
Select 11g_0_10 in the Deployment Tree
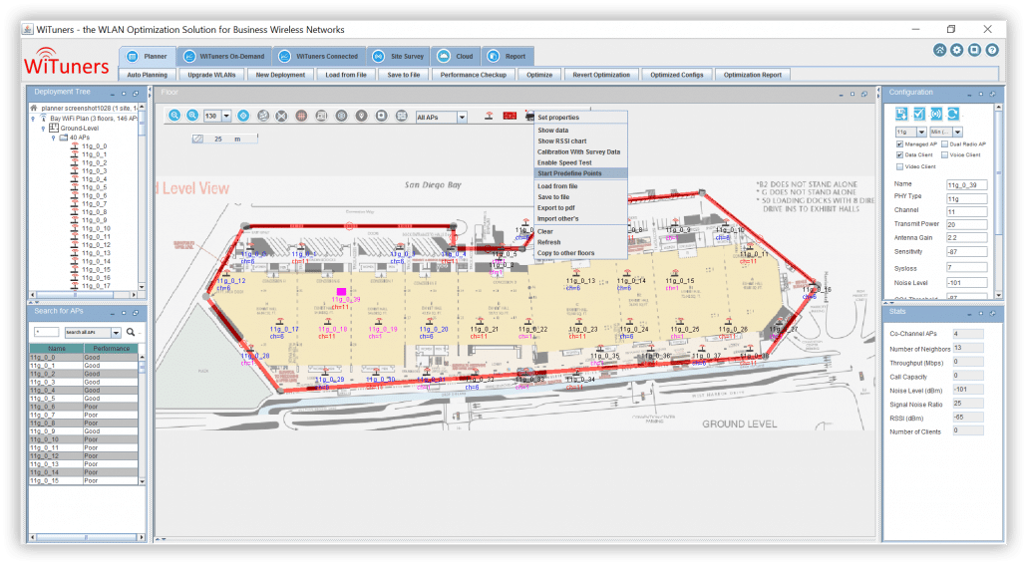(x=97, y=228)
